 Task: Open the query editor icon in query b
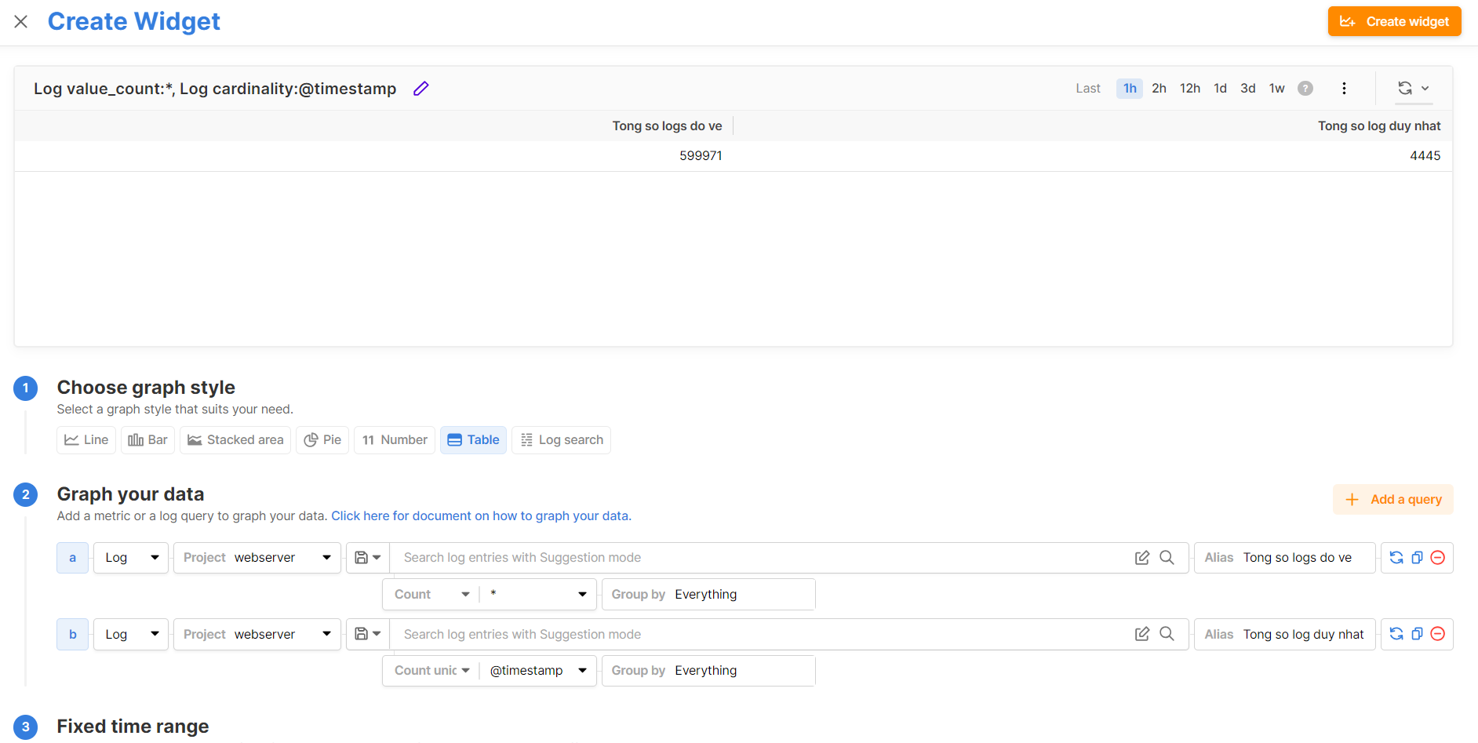click(x=1142, y=634)
